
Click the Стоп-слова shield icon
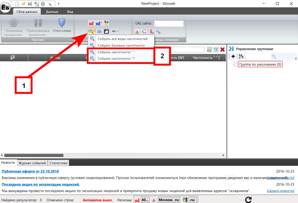pyautogui.click(x=62, y=23)
